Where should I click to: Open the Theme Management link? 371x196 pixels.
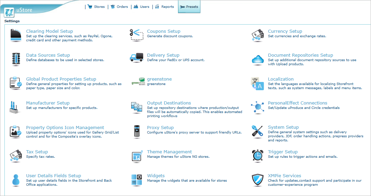pyautogui.click(x=169, y=152)
